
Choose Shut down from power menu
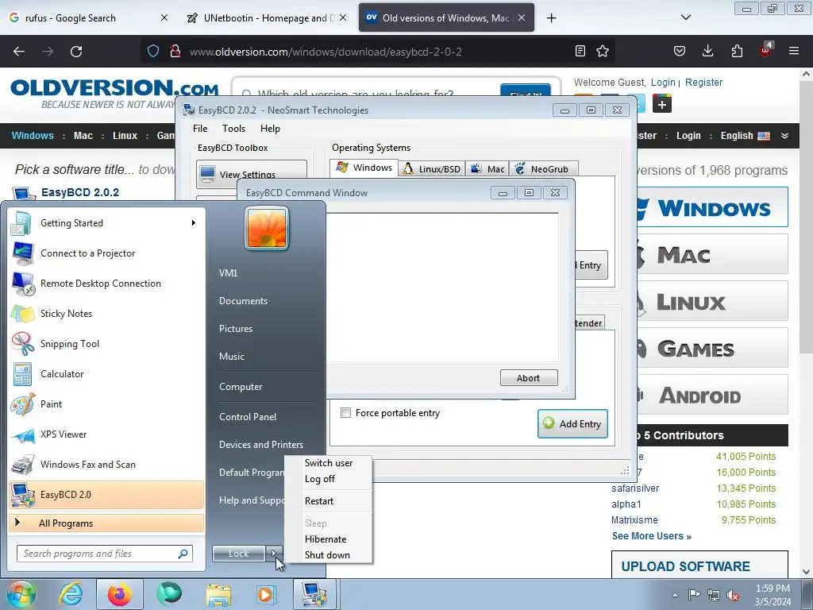[x=328, y=555]
